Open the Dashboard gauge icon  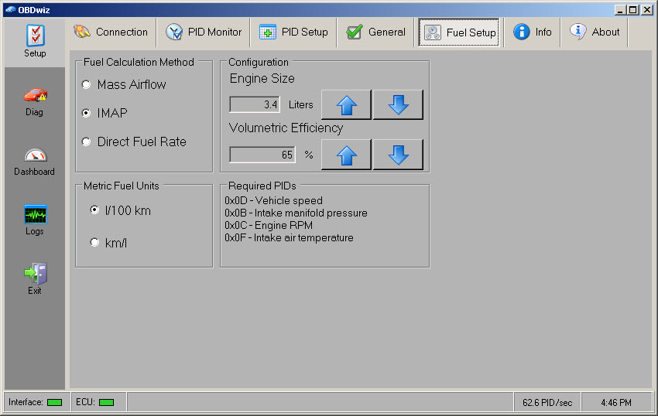(x=35, y=160)
